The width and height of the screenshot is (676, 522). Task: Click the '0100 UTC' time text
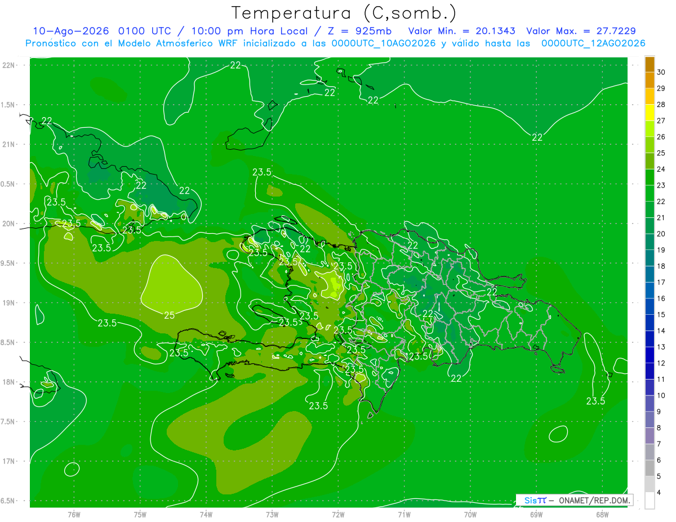click(x=146, y=31)
